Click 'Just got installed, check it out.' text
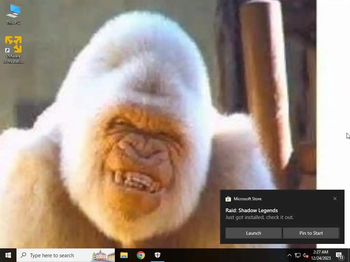 (x=259, y=217)
